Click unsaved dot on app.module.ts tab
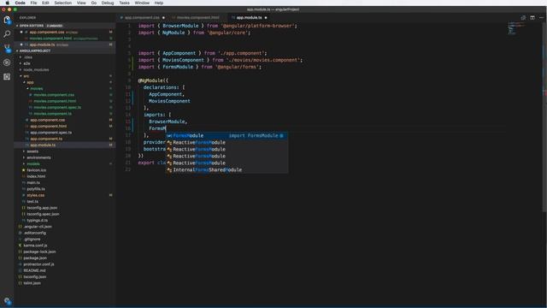 tap(266, 17)
